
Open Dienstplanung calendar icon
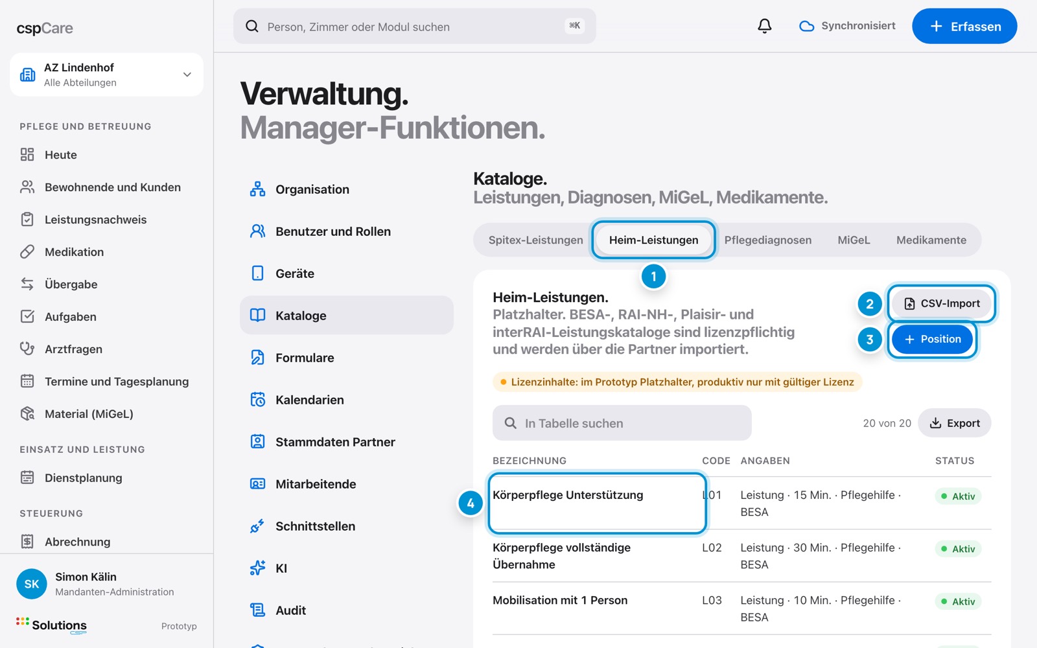[x=27, y=478]
